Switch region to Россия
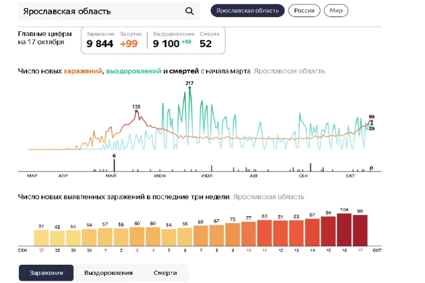 coord(304,11)
